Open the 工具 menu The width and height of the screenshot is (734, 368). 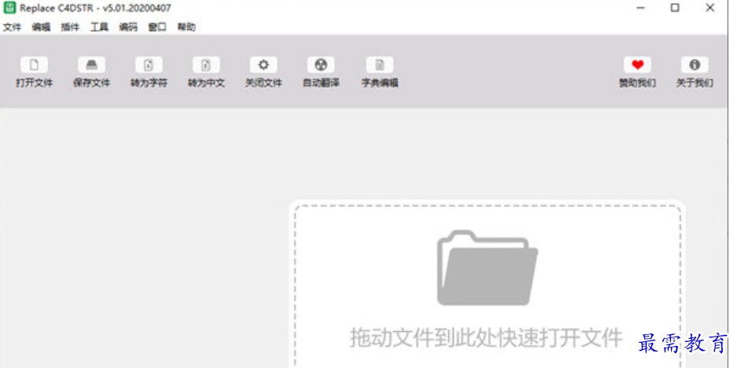[x=99, y=27]
